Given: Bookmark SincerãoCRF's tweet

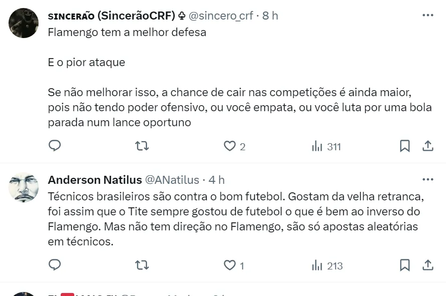Looking at the screenshot, I should 405,146.
